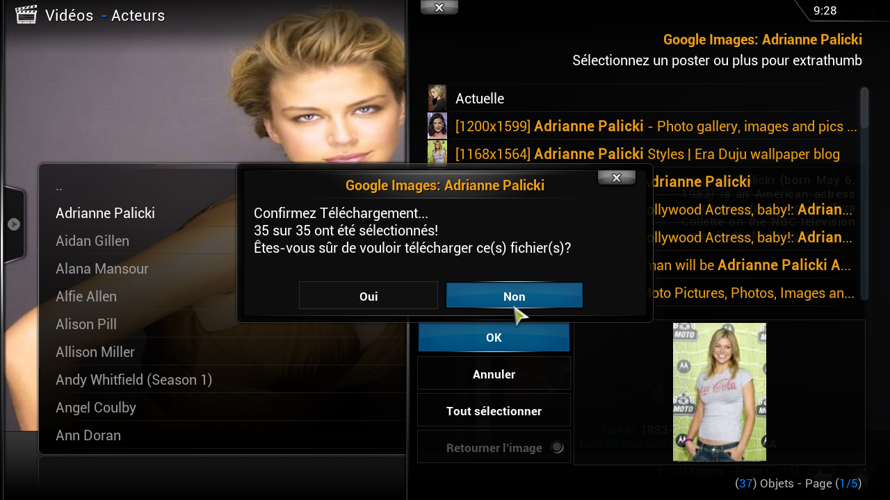Click the 9:28 clock
This screenshot has height=500, width=890.
[824, 10]
